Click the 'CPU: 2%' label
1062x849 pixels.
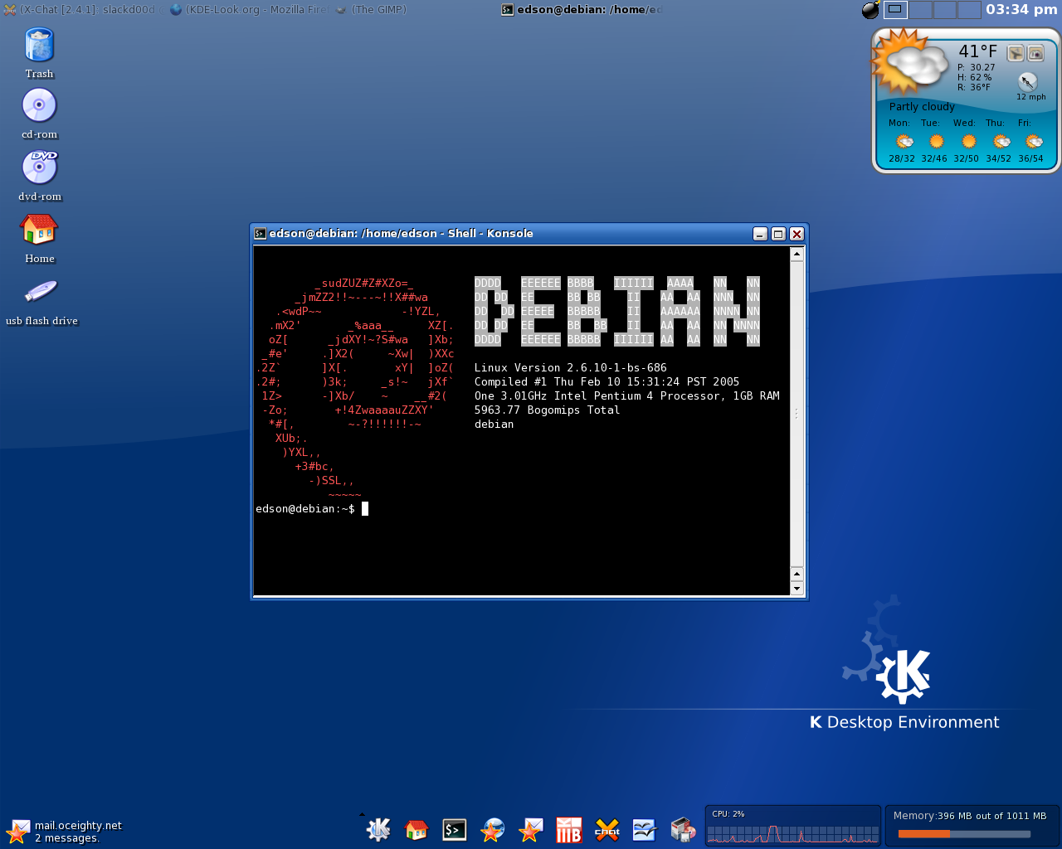[x=728, y=814]
